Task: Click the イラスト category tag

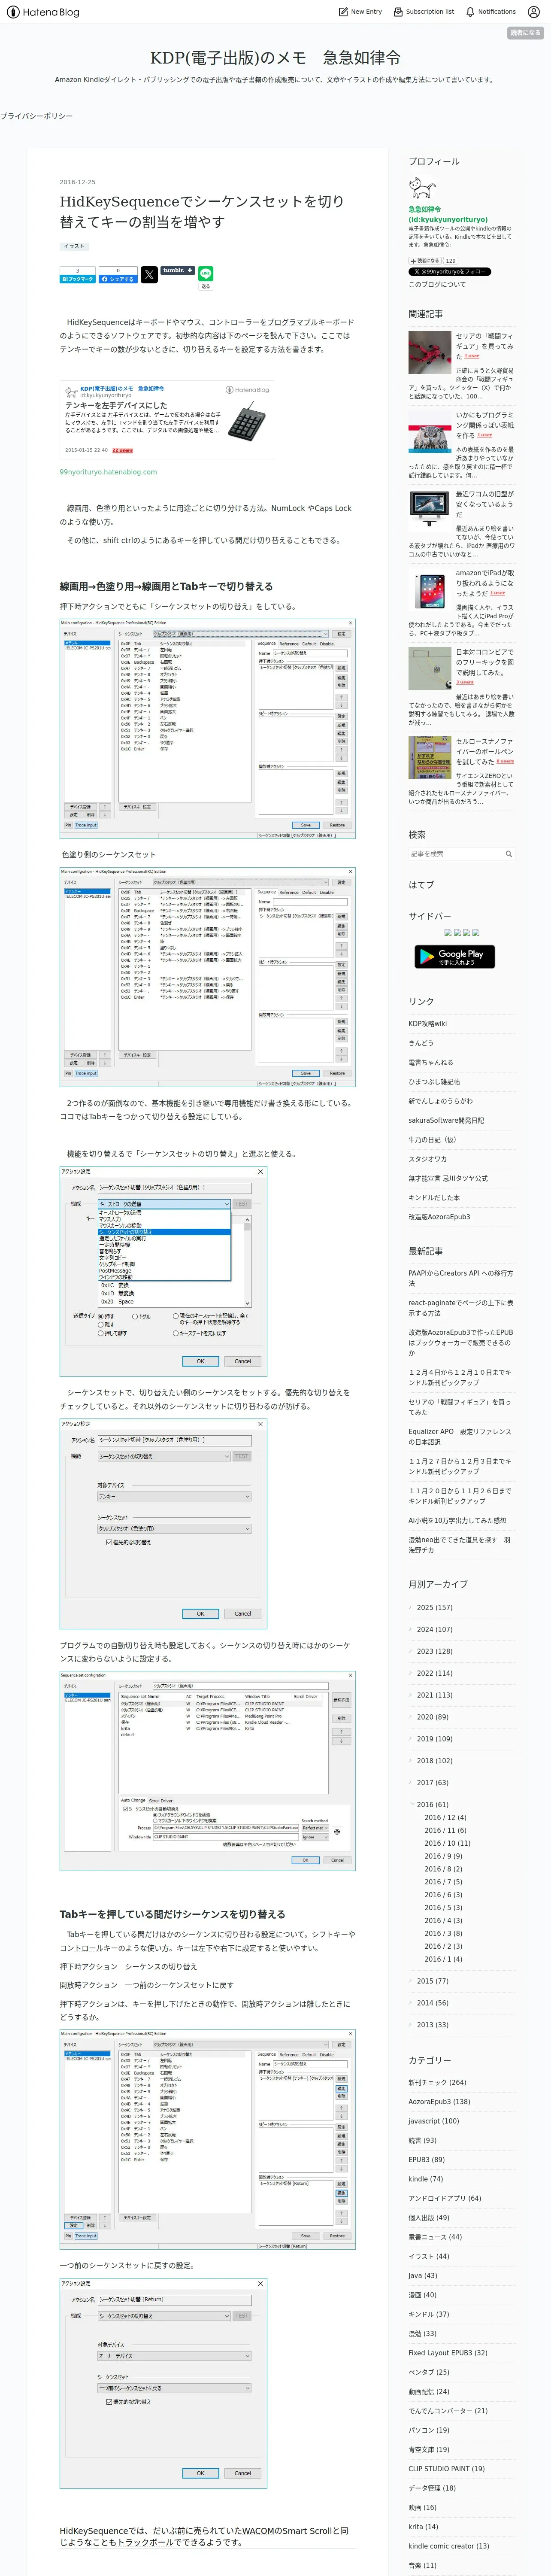Action: [74, 246]
